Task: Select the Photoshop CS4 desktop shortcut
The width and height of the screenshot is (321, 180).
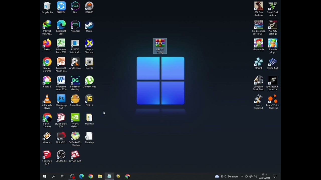Action: tap(61, 102)
